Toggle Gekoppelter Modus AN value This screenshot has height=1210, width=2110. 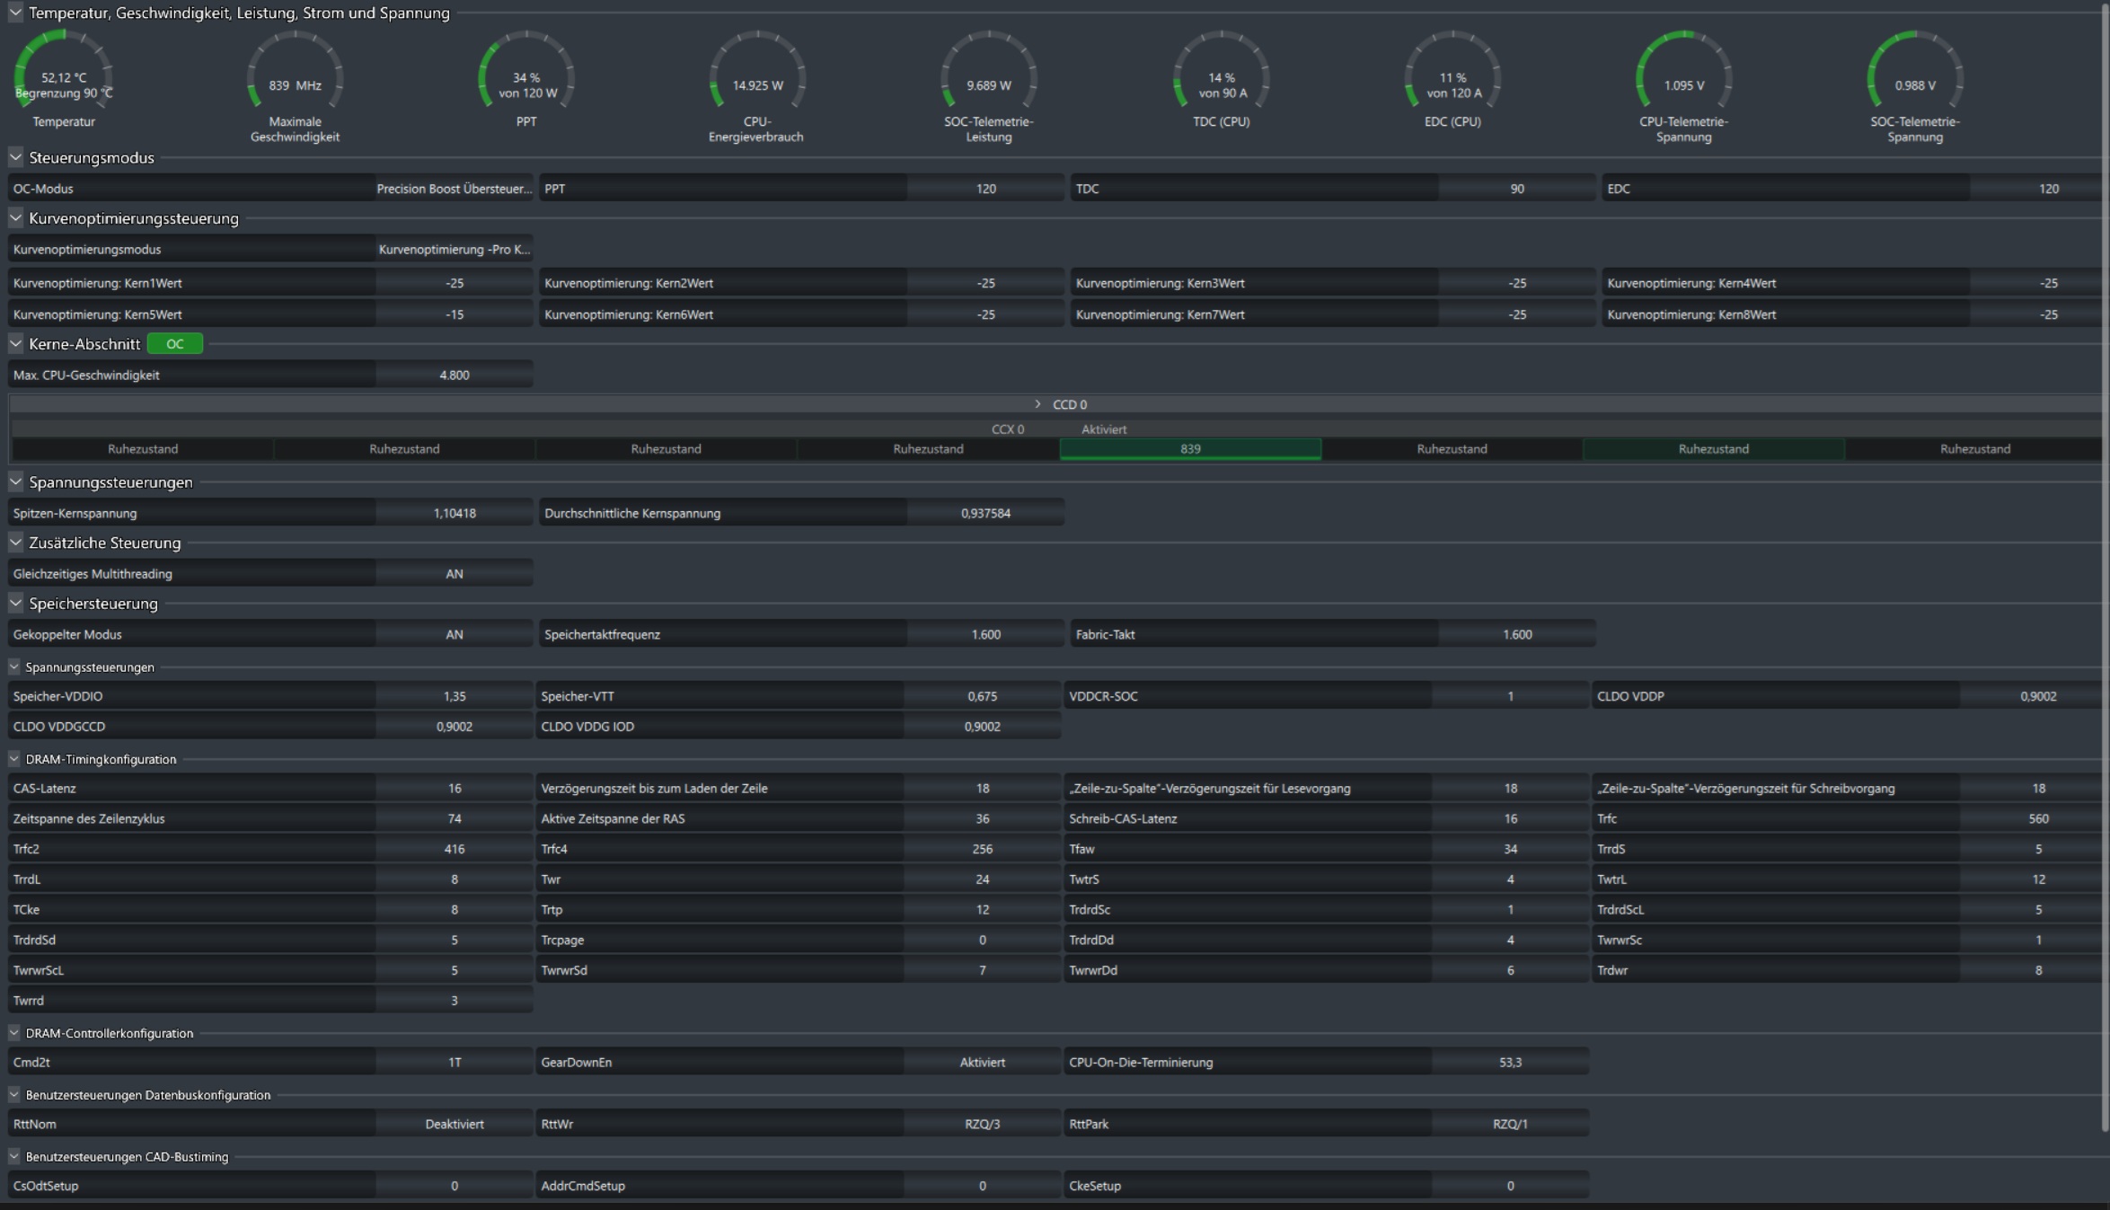454,634
